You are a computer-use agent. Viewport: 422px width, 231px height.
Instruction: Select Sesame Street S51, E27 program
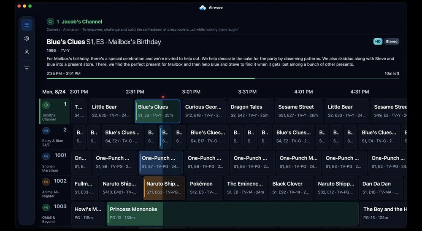(x=299, y=112)
